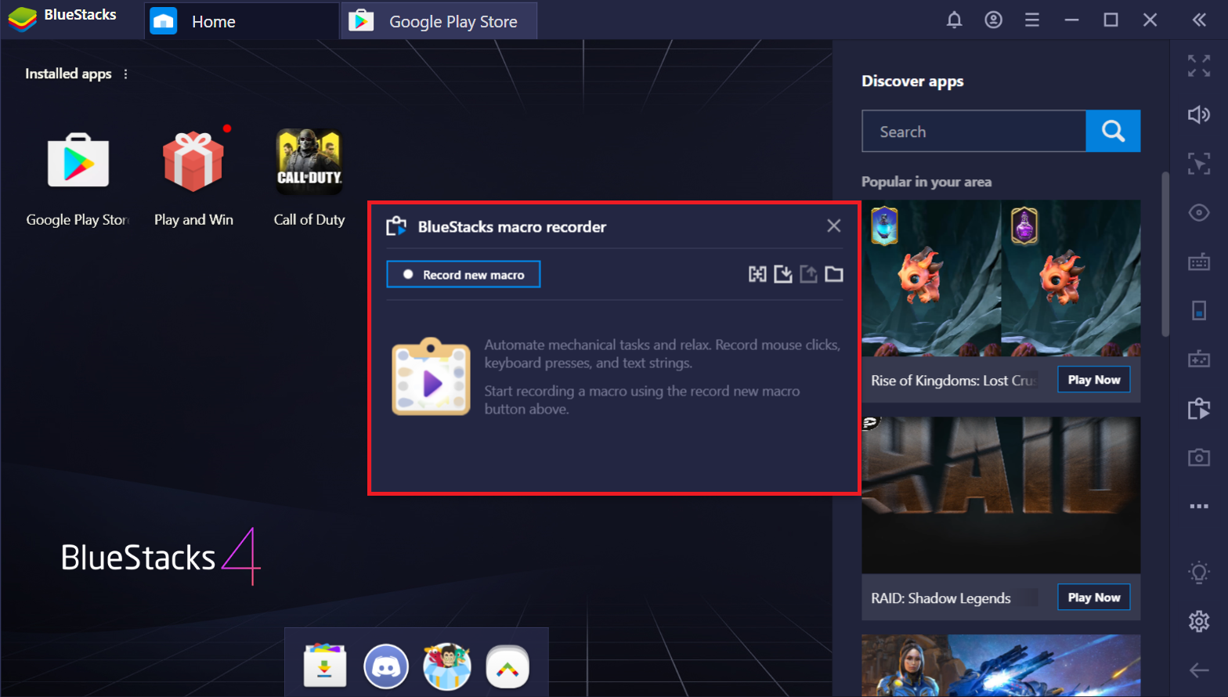This screenshot has width=1228, height=697.
Task: Close the BlueStacks macro recorder panel
Action: pos(834,226)
